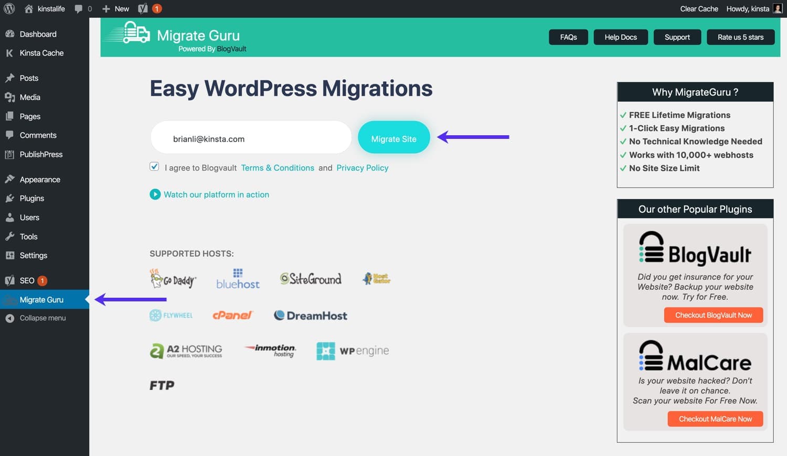The width and height of the screenshot is (787, 456).
Task: Click the Migrate Site button
Action: tap(393, 138)
